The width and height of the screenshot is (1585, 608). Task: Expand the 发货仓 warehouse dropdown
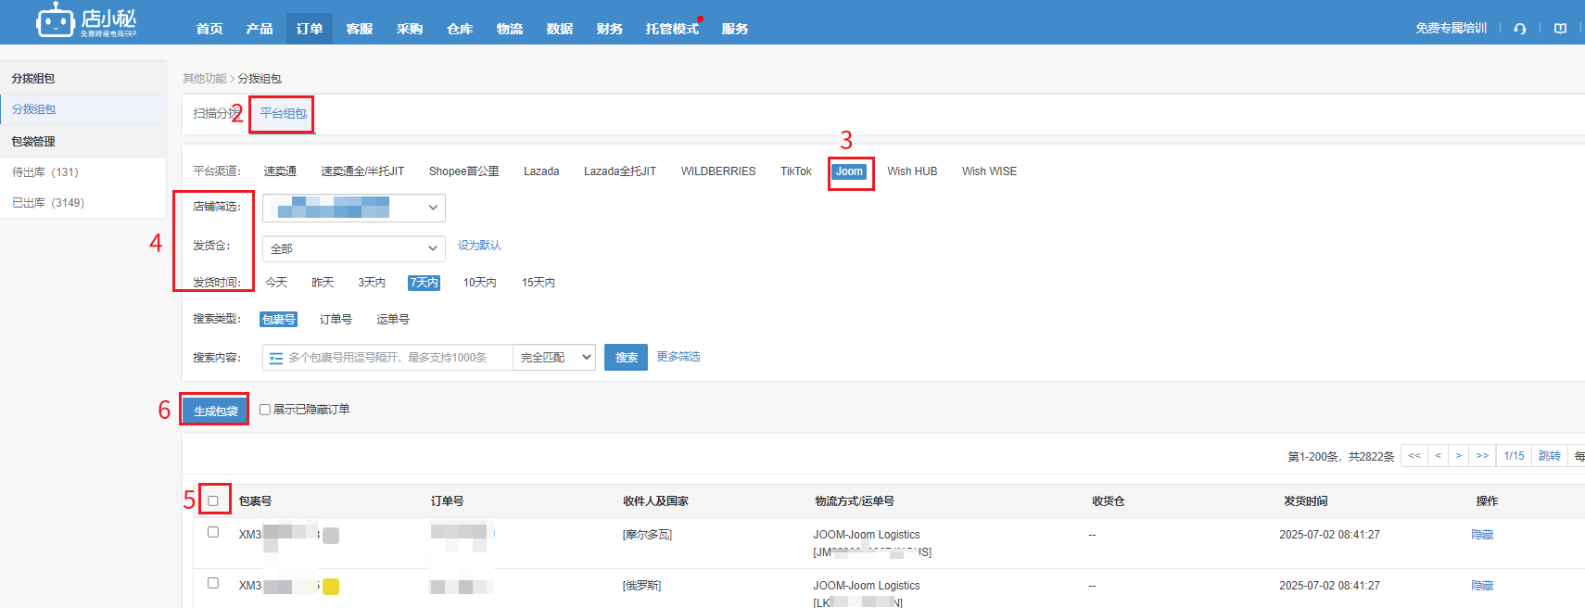pyautogui.click(x=353, y=248)
